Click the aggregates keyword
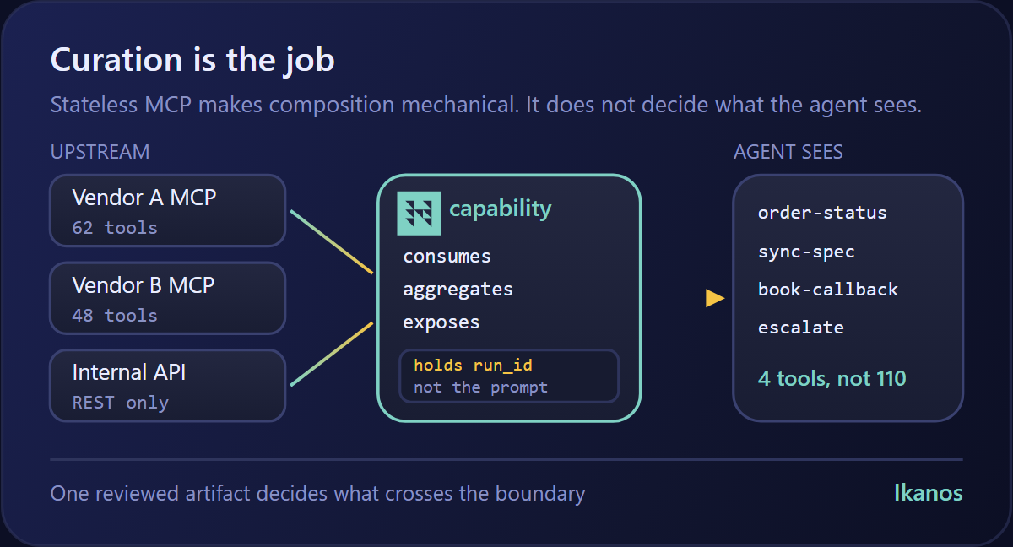The width and height of the screenshot is (1013, 547). click(x=458, y=289)
